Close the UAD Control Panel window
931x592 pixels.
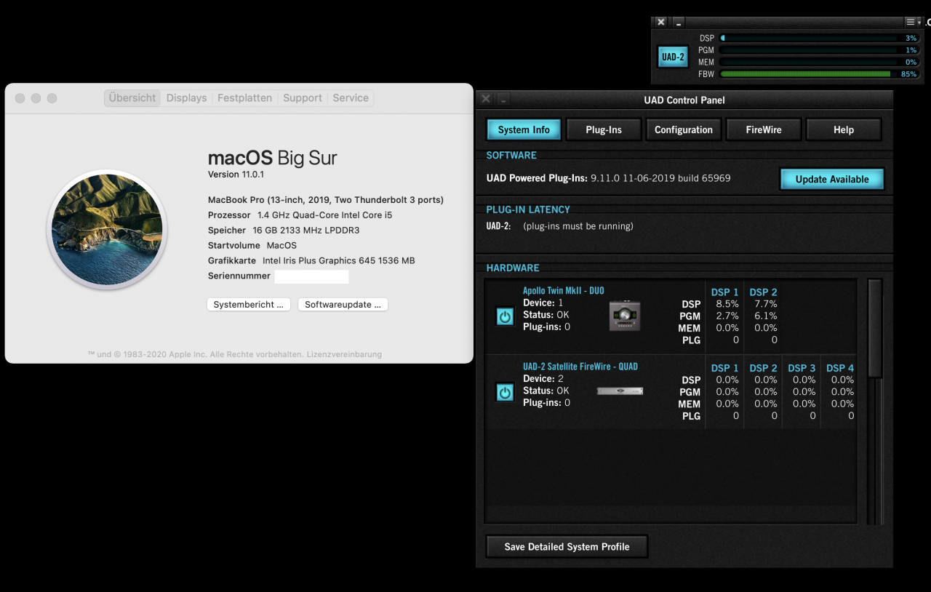(x=486, y=100)
